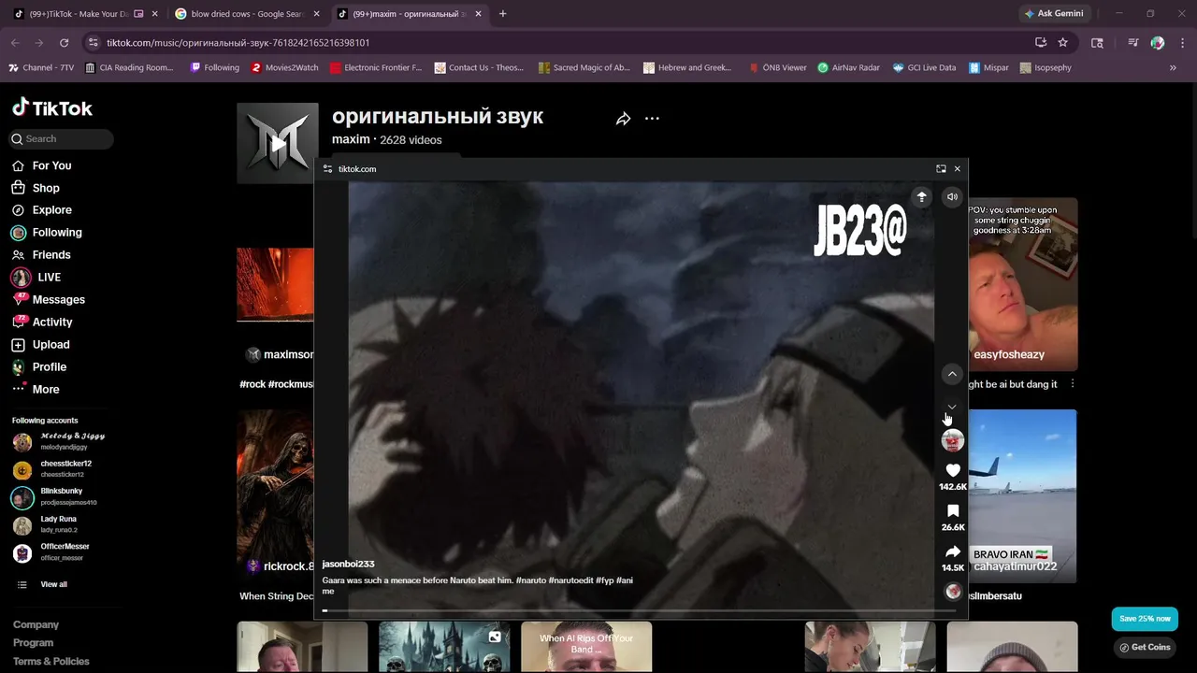Open sound's three-dot more options
1197x673 pixels.
652,119
